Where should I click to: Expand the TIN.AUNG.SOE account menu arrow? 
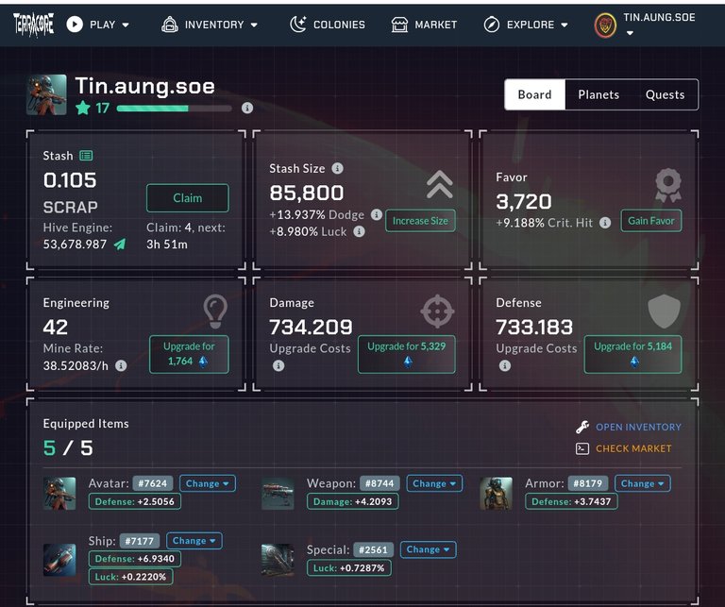[x=630, y=33]
